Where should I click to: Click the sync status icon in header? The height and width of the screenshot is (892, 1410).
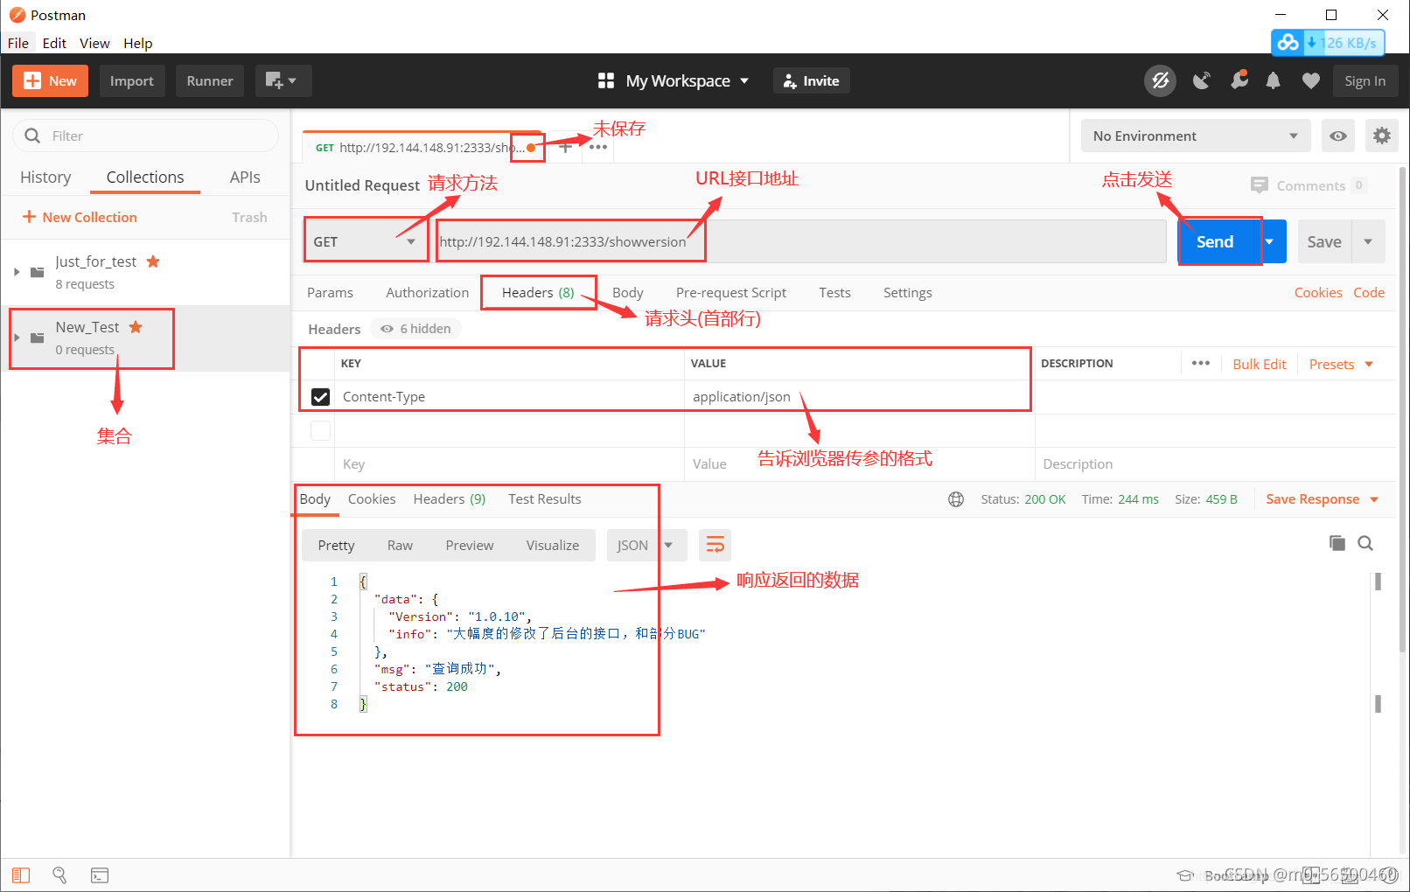coord(1160,80)
